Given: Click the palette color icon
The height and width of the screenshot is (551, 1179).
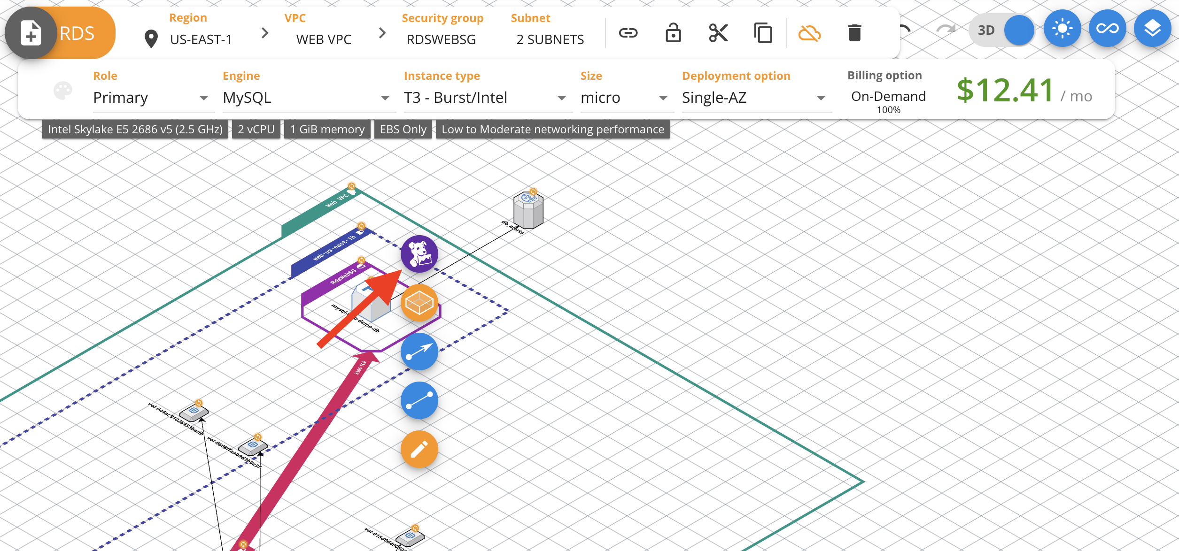Looking at the screenshot, I should point(63,91).
